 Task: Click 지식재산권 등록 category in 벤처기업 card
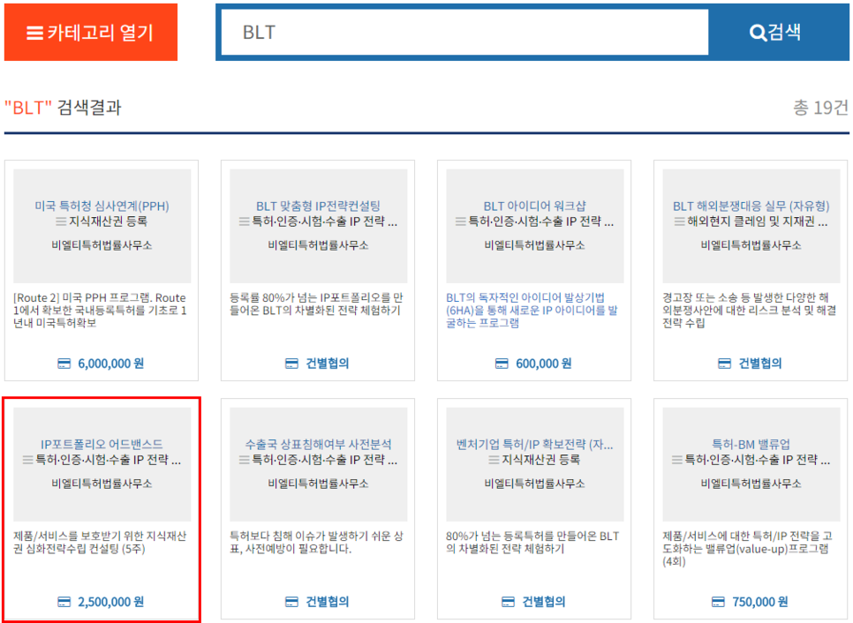(540, 460)
